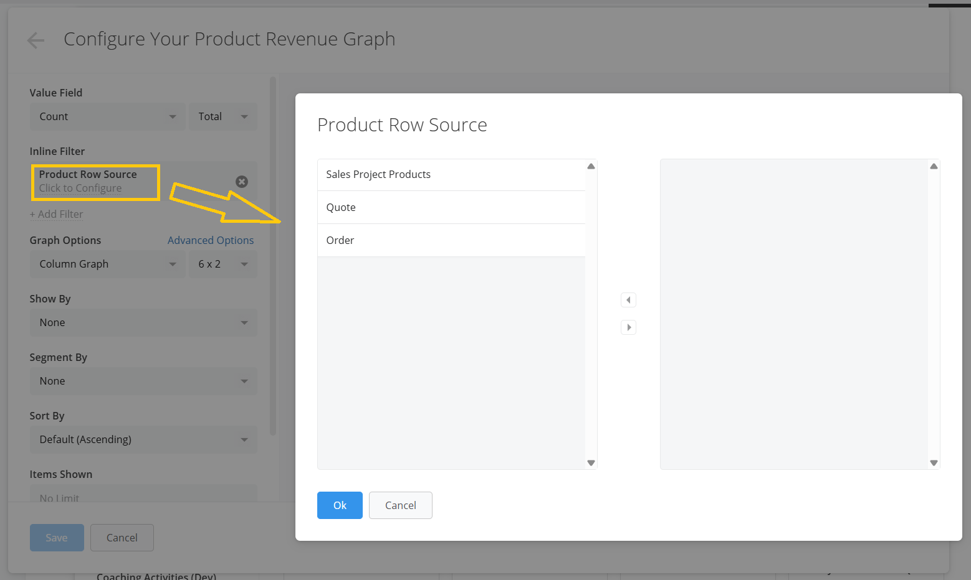
Task: Click the Product Row Source filter to configure
Action: tap(95, 182)
